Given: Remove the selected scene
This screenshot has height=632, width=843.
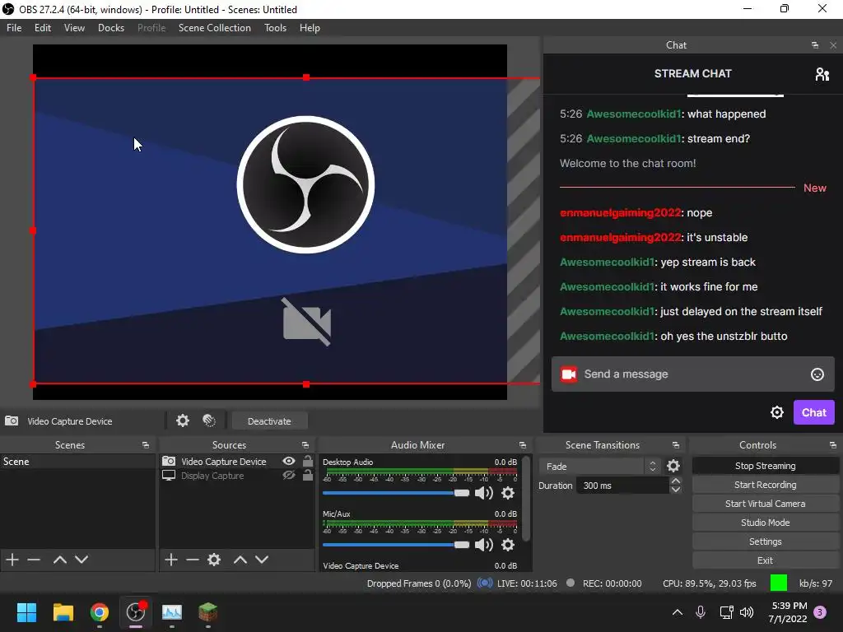Looking at the screenshot, I should [x=34, y=560].
